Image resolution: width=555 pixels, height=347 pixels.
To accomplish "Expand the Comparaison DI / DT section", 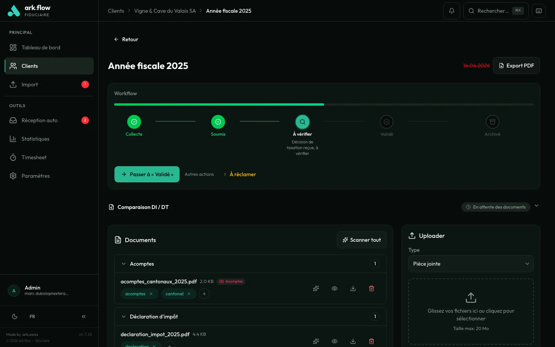I will [x=536, y=206].
